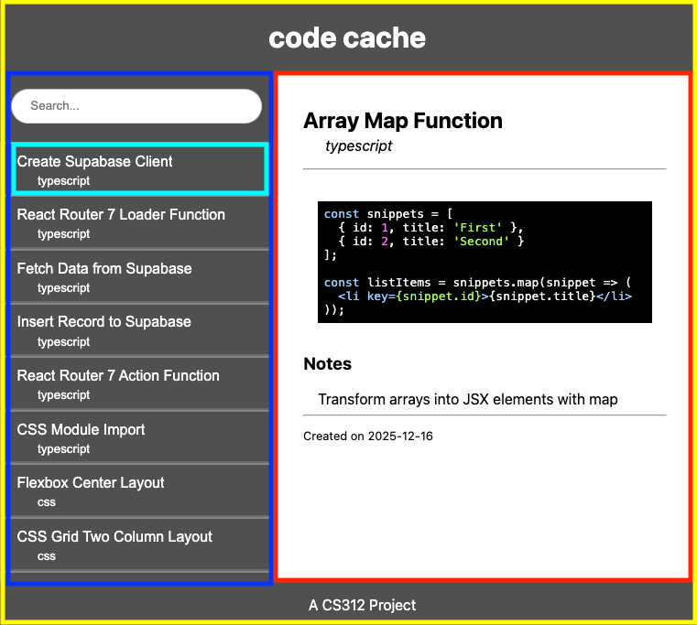697x625 pixels.
Task: Click the Array Map Function heading
Action: (x=403, y=121)
